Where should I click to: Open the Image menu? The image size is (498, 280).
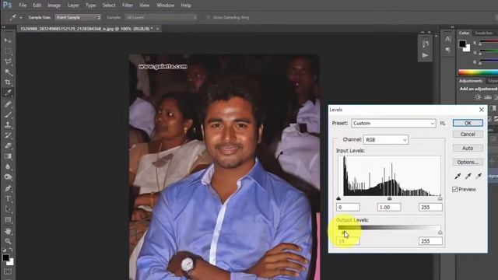(54, 5)
